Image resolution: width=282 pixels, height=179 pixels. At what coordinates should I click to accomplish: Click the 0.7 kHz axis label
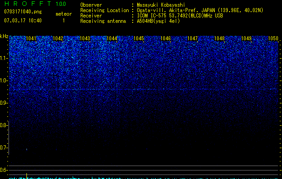(4, 148)
